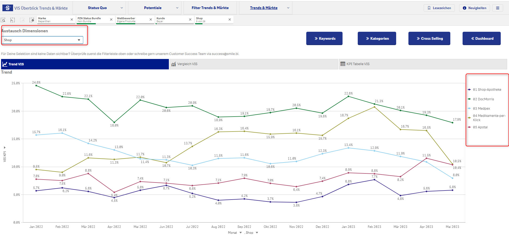Remove the Wettbewerber filter chip
Screen dimensions: 509x238
pyautogui.click(x=151, y=19)
